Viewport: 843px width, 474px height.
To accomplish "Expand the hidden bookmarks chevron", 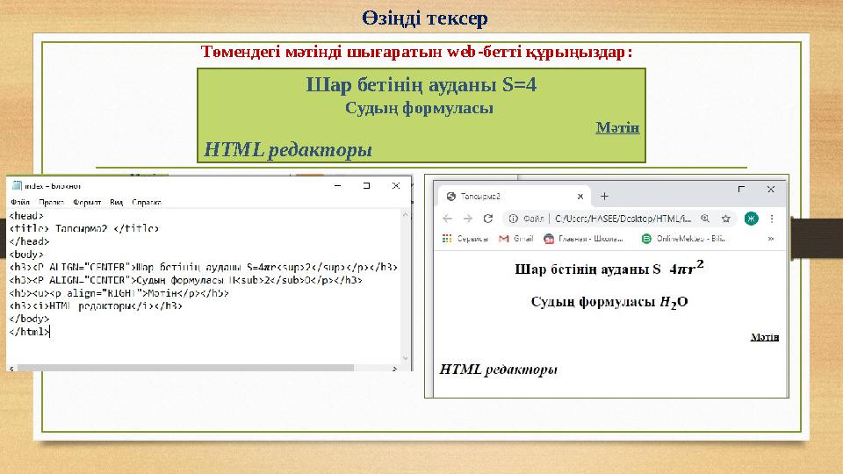I will (771, 239).
